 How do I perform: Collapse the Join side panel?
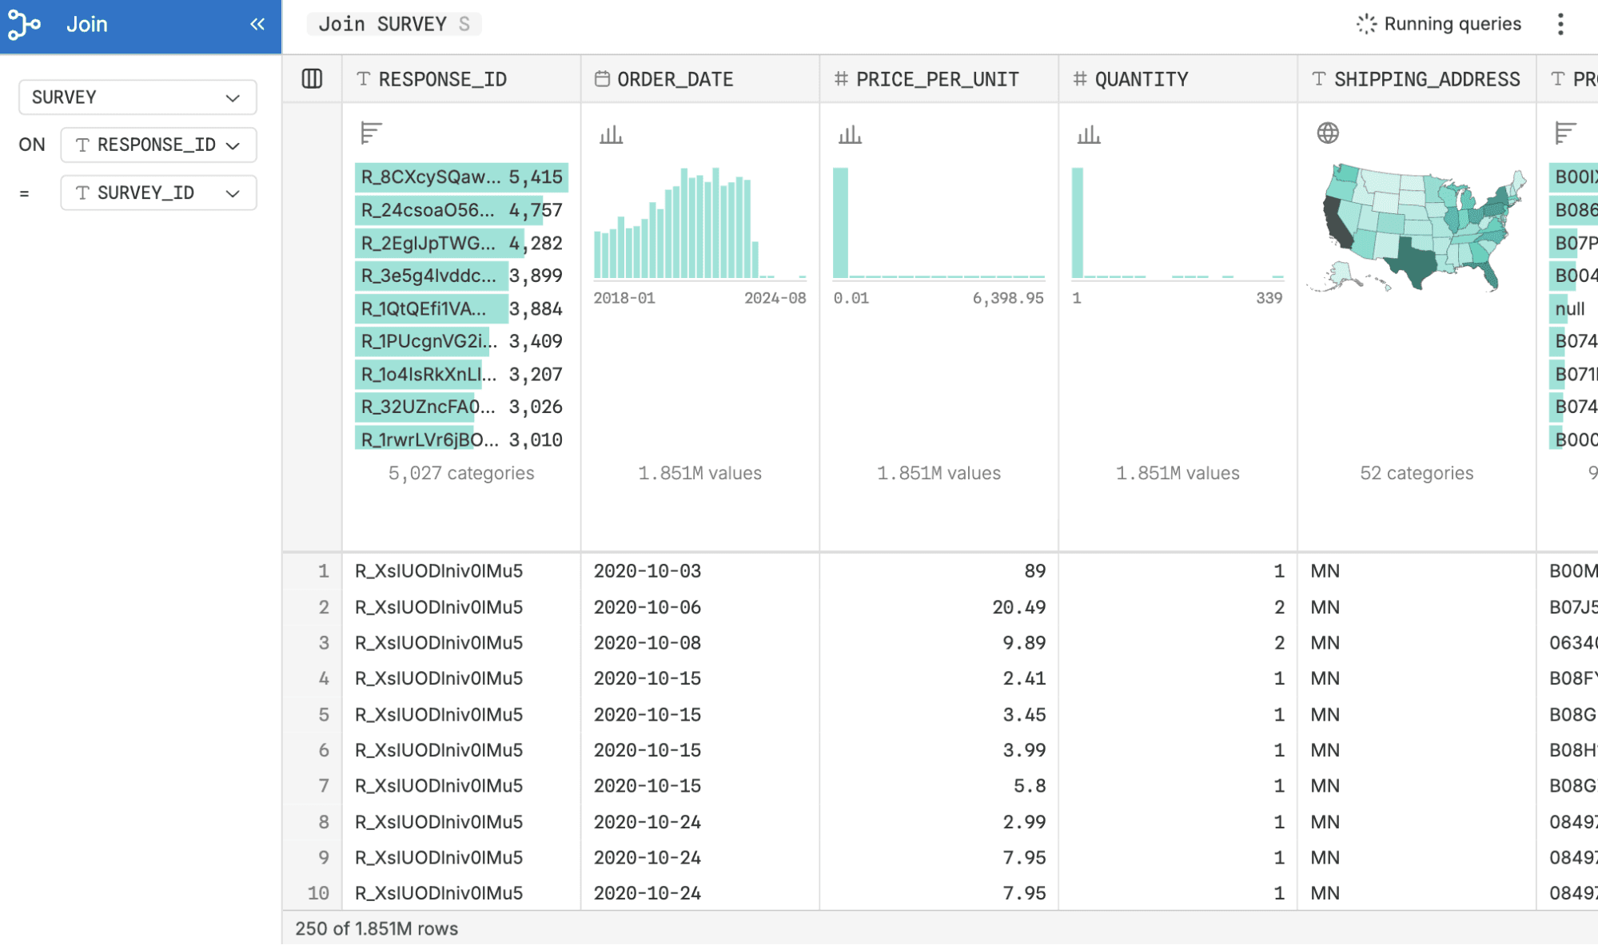[257, 24]
